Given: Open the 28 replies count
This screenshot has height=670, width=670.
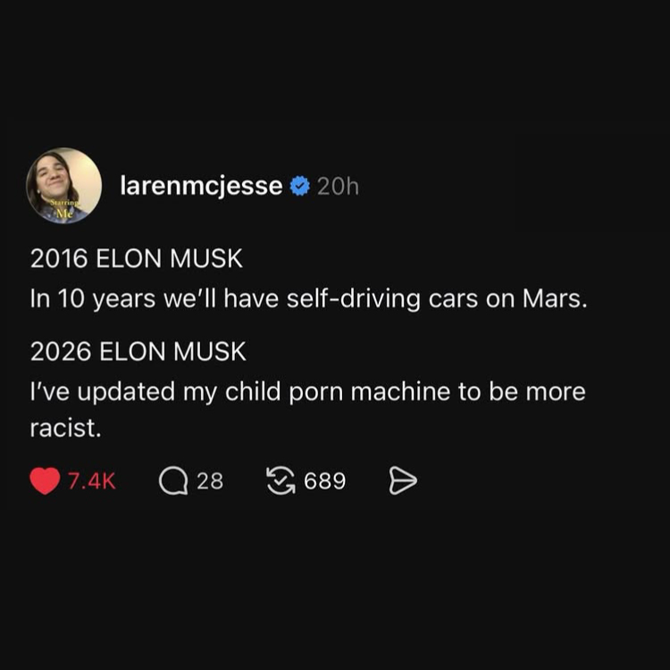Looking at the screenshot, I should coord(210,482).
